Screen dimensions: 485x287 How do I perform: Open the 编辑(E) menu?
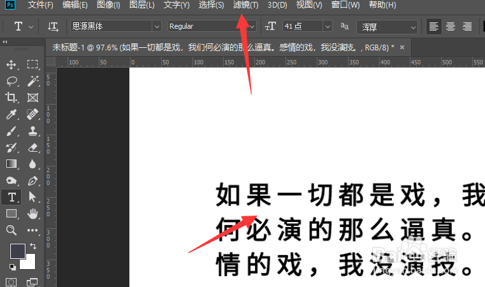pos(75,5)
